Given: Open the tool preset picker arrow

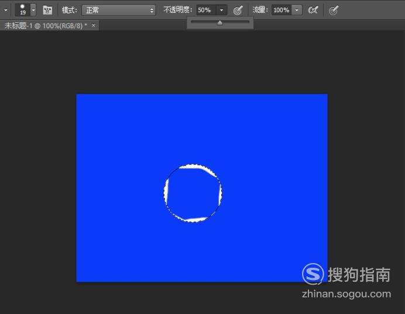Looking at the screenshot, I should click(6, 11).
